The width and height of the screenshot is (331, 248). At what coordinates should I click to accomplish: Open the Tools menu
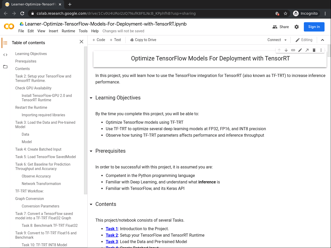83,31
